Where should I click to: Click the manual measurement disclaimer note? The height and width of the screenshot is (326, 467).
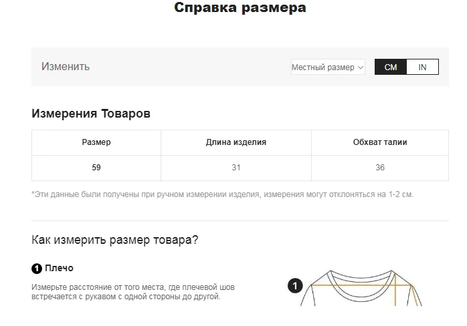(223, 194)
